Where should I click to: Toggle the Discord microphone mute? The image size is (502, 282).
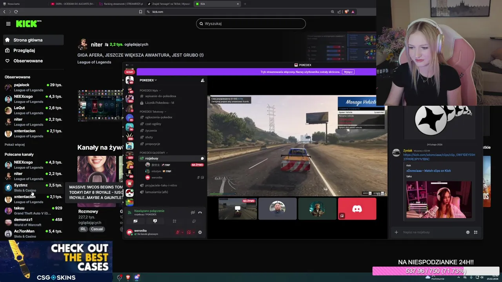coord(178,232)
